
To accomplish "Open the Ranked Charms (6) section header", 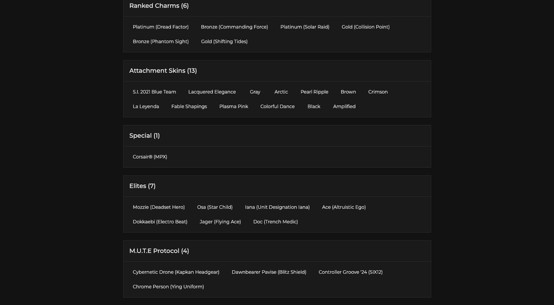I will click(x=277, y=6).
